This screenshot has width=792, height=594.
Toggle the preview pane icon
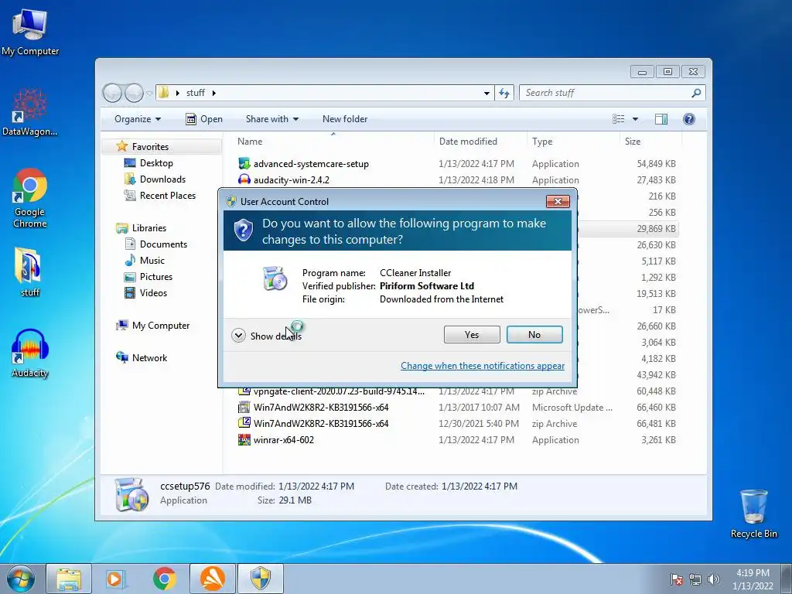[x=661, y=119]
